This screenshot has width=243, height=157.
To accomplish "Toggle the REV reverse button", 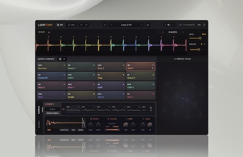I will tap(73, 130).
